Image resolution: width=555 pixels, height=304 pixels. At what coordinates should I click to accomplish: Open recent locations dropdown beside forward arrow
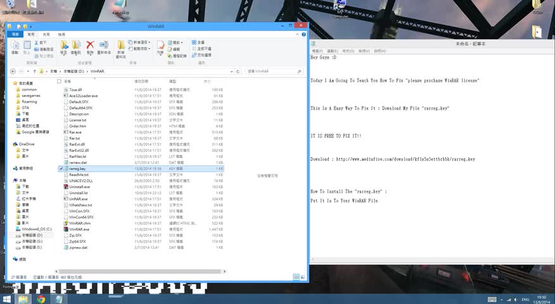28,71
